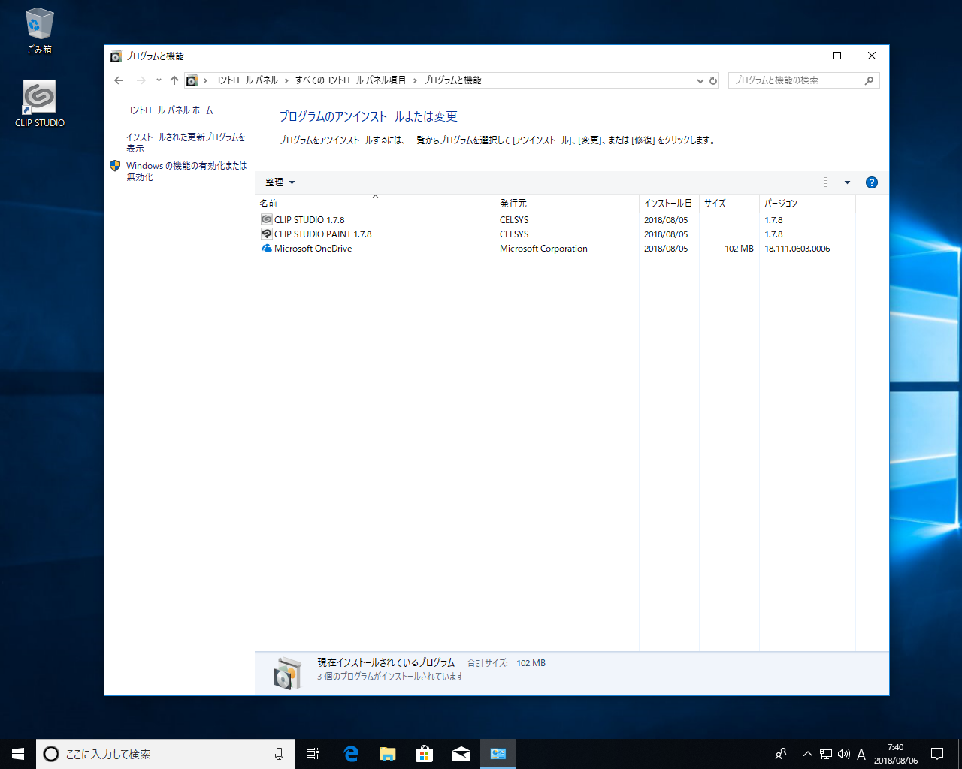The height and width of the screenshot is (769, 962).
Task: Go up one folder level with up arrow
Action: tap(174, 80)
